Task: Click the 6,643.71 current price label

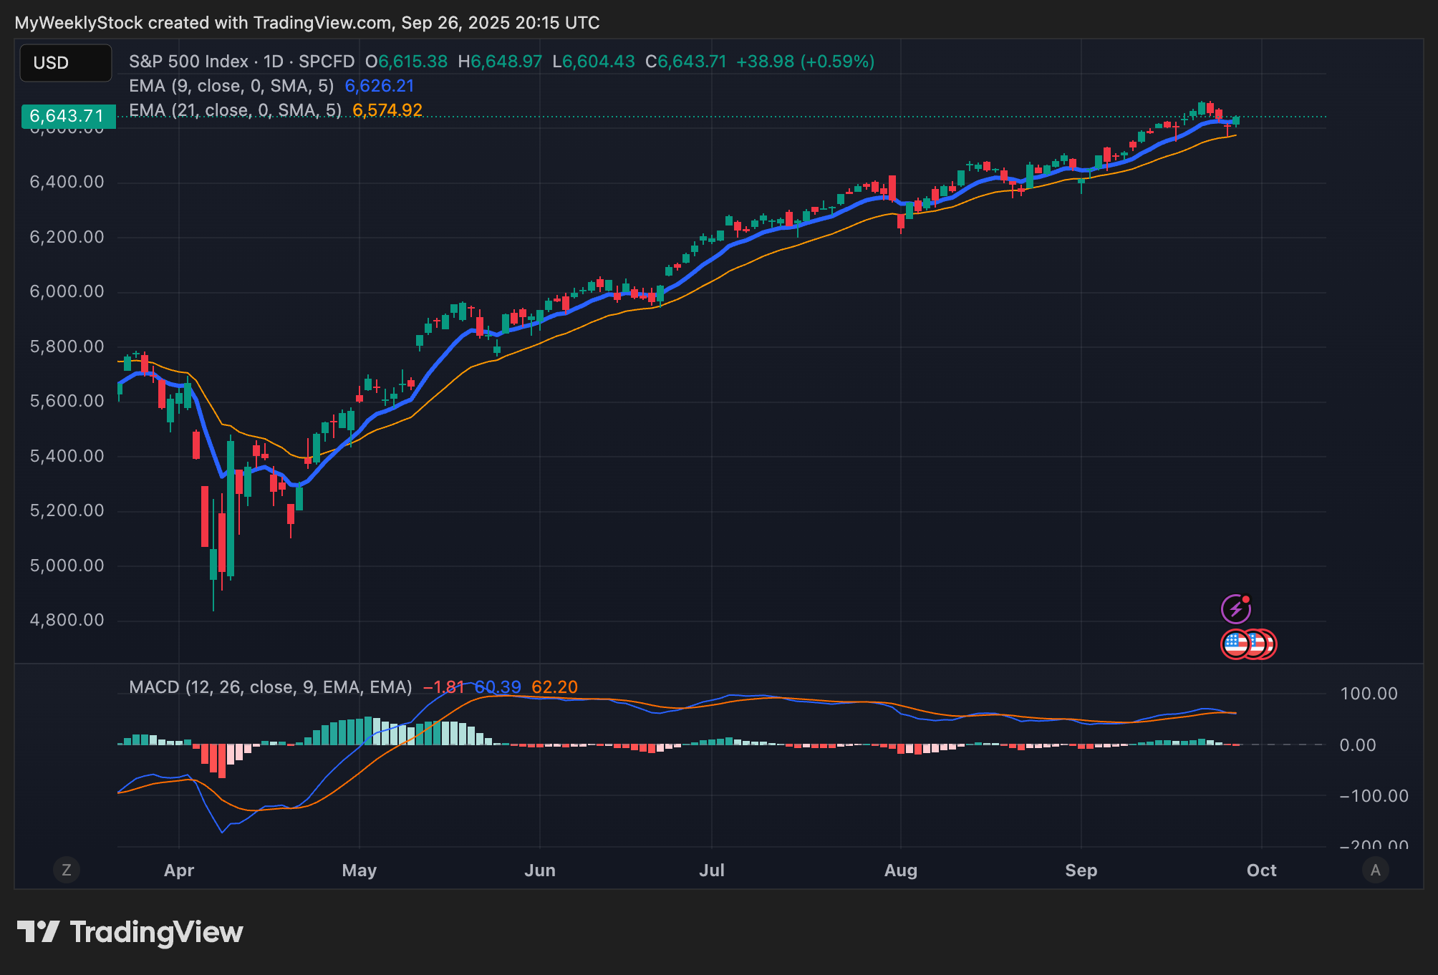Action: point(67,116)
